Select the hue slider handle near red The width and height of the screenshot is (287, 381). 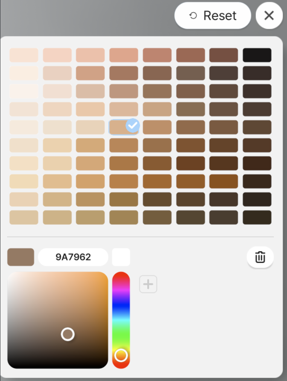point(121,355)
